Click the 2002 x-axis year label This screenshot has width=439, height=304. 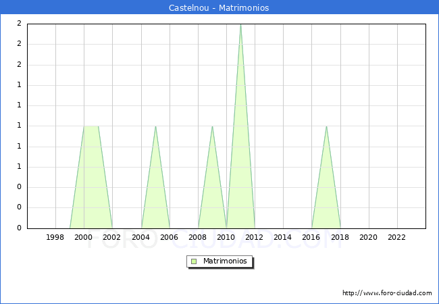point(112,237)
